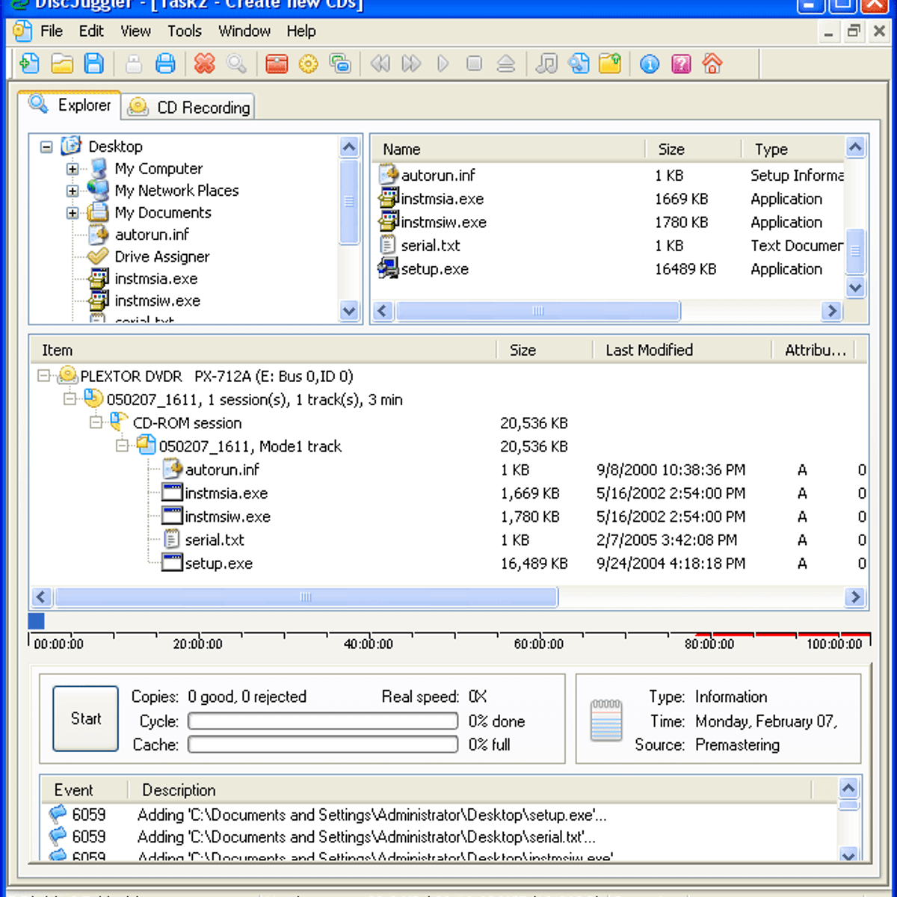This screenshot has width=897, height=897.
Task: Click the yellow gear settings icon
Action: 308,64
